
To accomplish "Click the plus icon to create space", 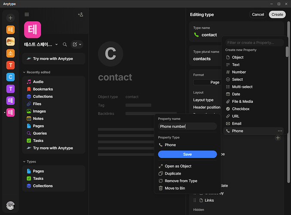I will pyautogui.click(x=10, y=18).
